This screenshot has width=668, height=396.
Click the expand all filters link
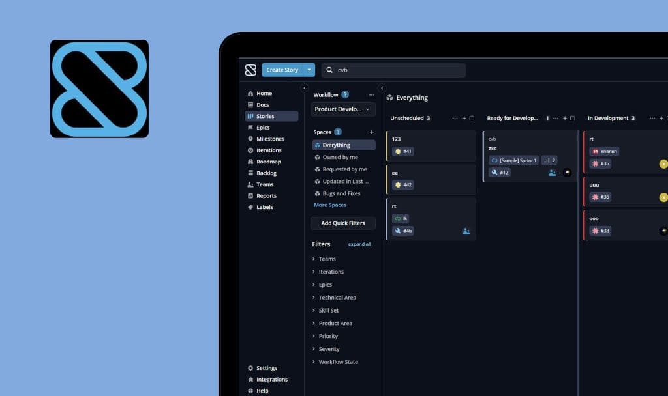coord(359,244)
